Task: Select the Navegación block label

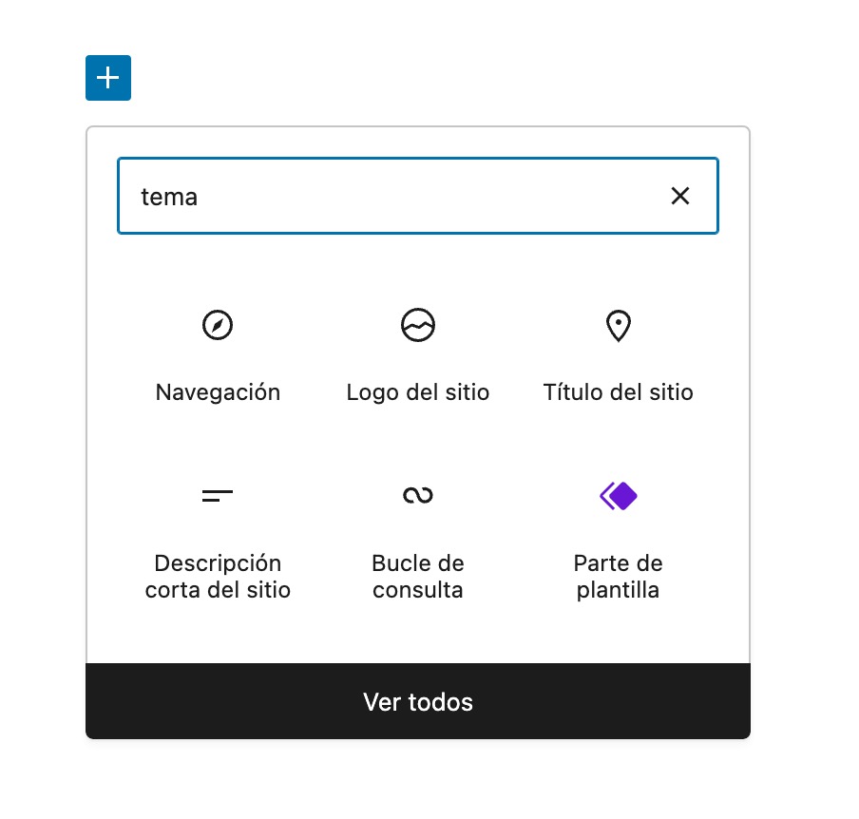Action: pos(218,392)
